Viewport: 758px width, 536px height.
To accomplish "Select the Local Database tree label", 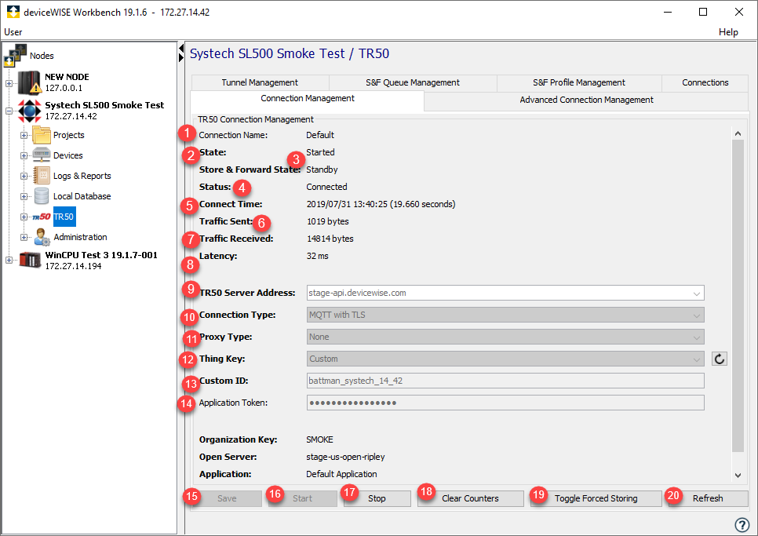I will click(82, 196).
